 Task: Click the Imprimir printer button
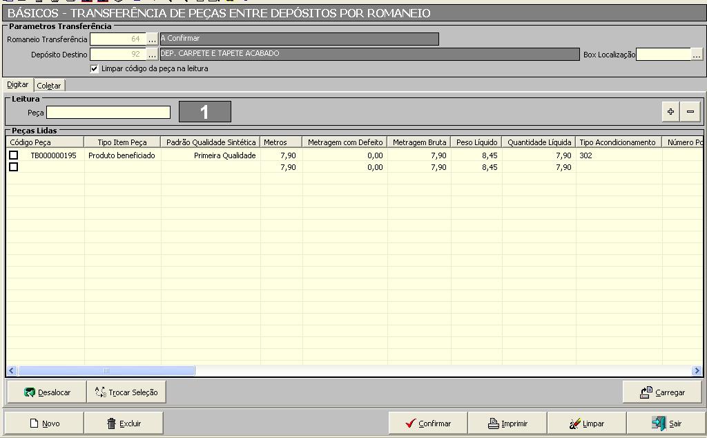tap(507, 423)
